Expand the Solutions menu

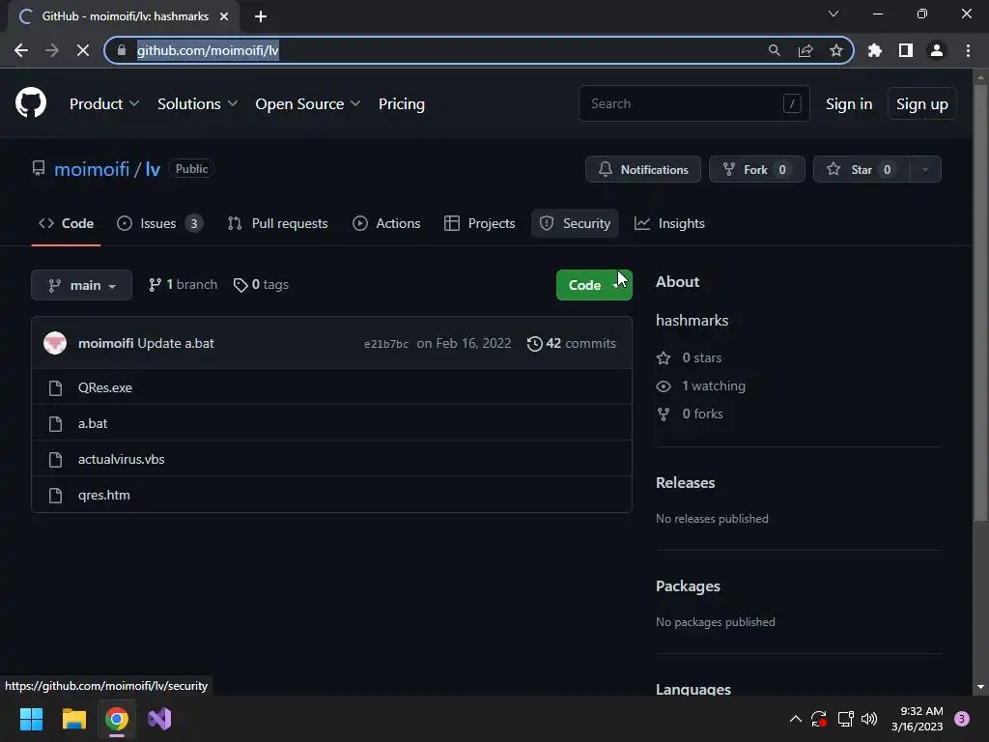197,104
